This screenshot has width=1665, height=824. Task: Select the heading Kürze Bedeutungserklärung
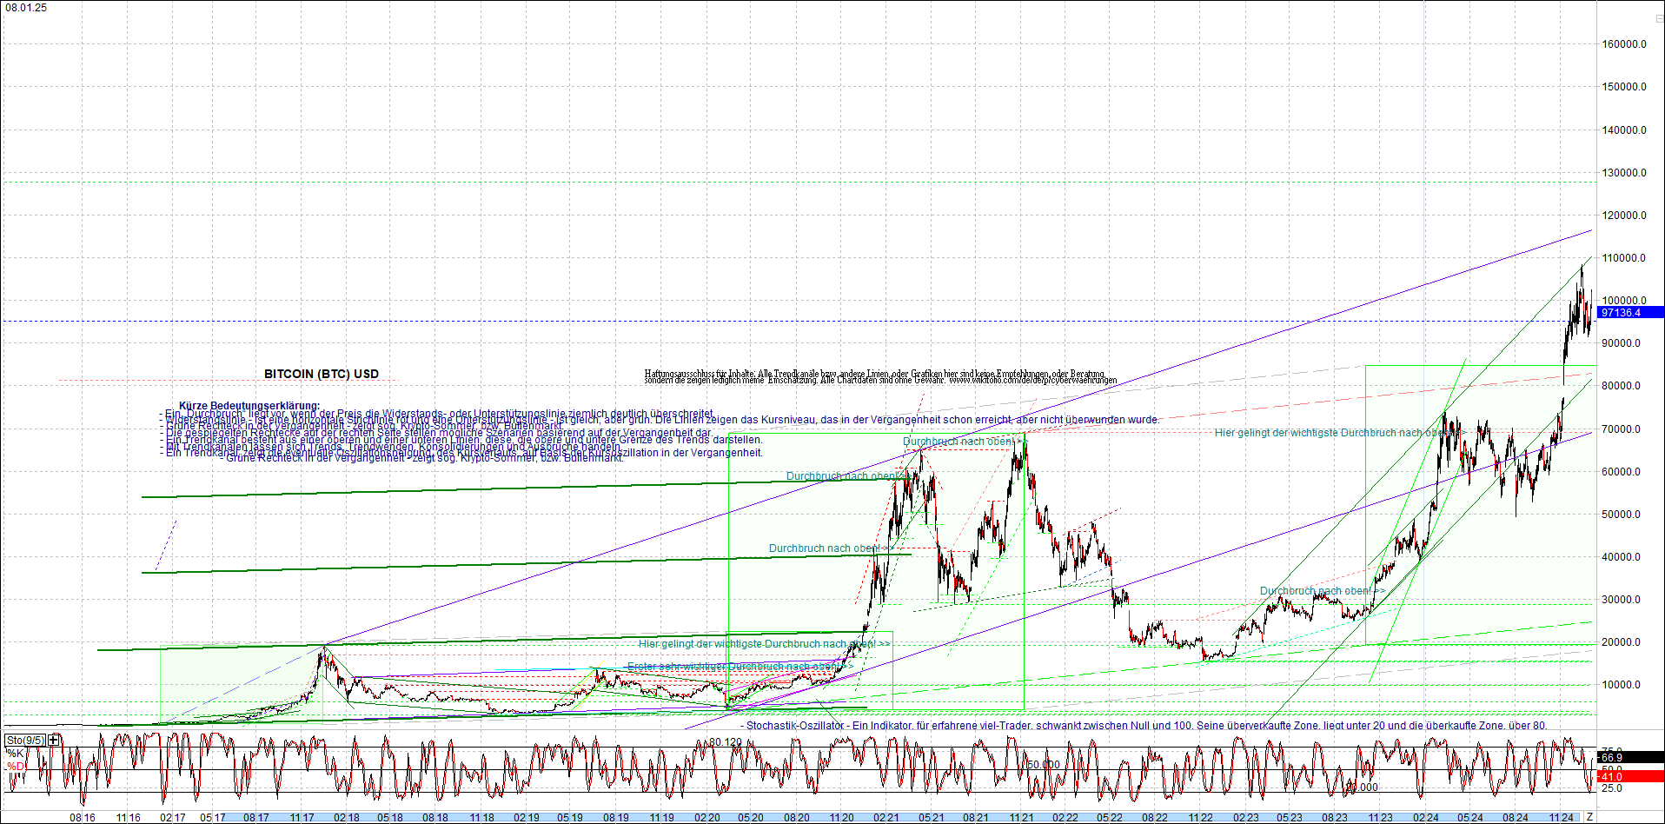[249, 406]
